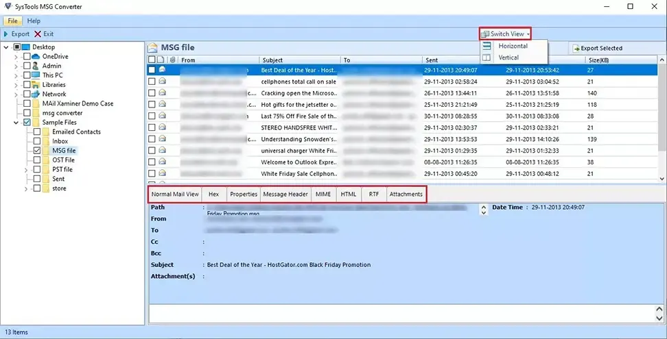Switch to the HTML tab
The height and width of the screenshot is (339, 667).
click(349, 194)
